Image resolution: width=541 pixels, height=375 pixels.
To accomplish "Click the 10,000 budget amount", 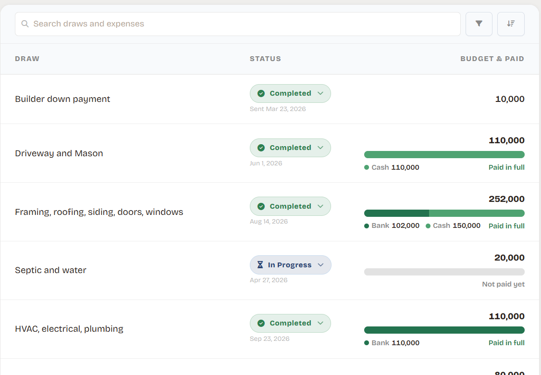I will (510, 99).
